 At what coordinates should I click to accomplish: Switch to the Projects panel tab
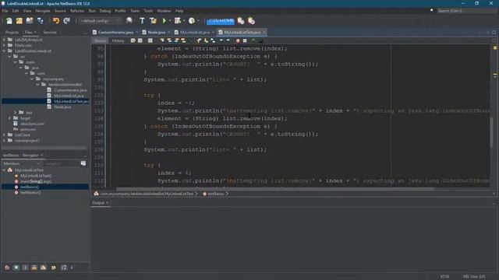(12, 33)
